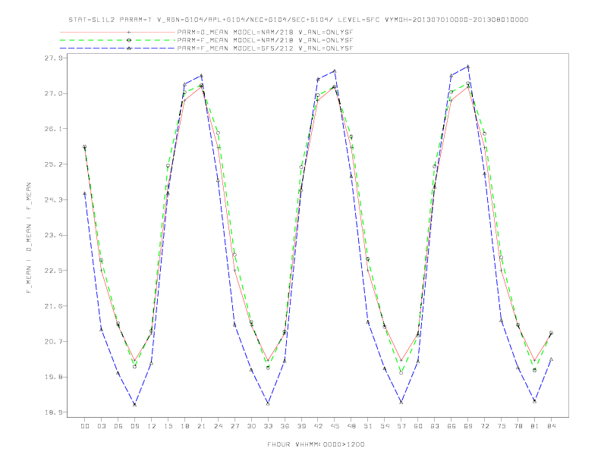The width and height of the screenshot is (601, 464).
Task: Click the blue GFS triangle peak at hour 21
Action: (201, 75)
